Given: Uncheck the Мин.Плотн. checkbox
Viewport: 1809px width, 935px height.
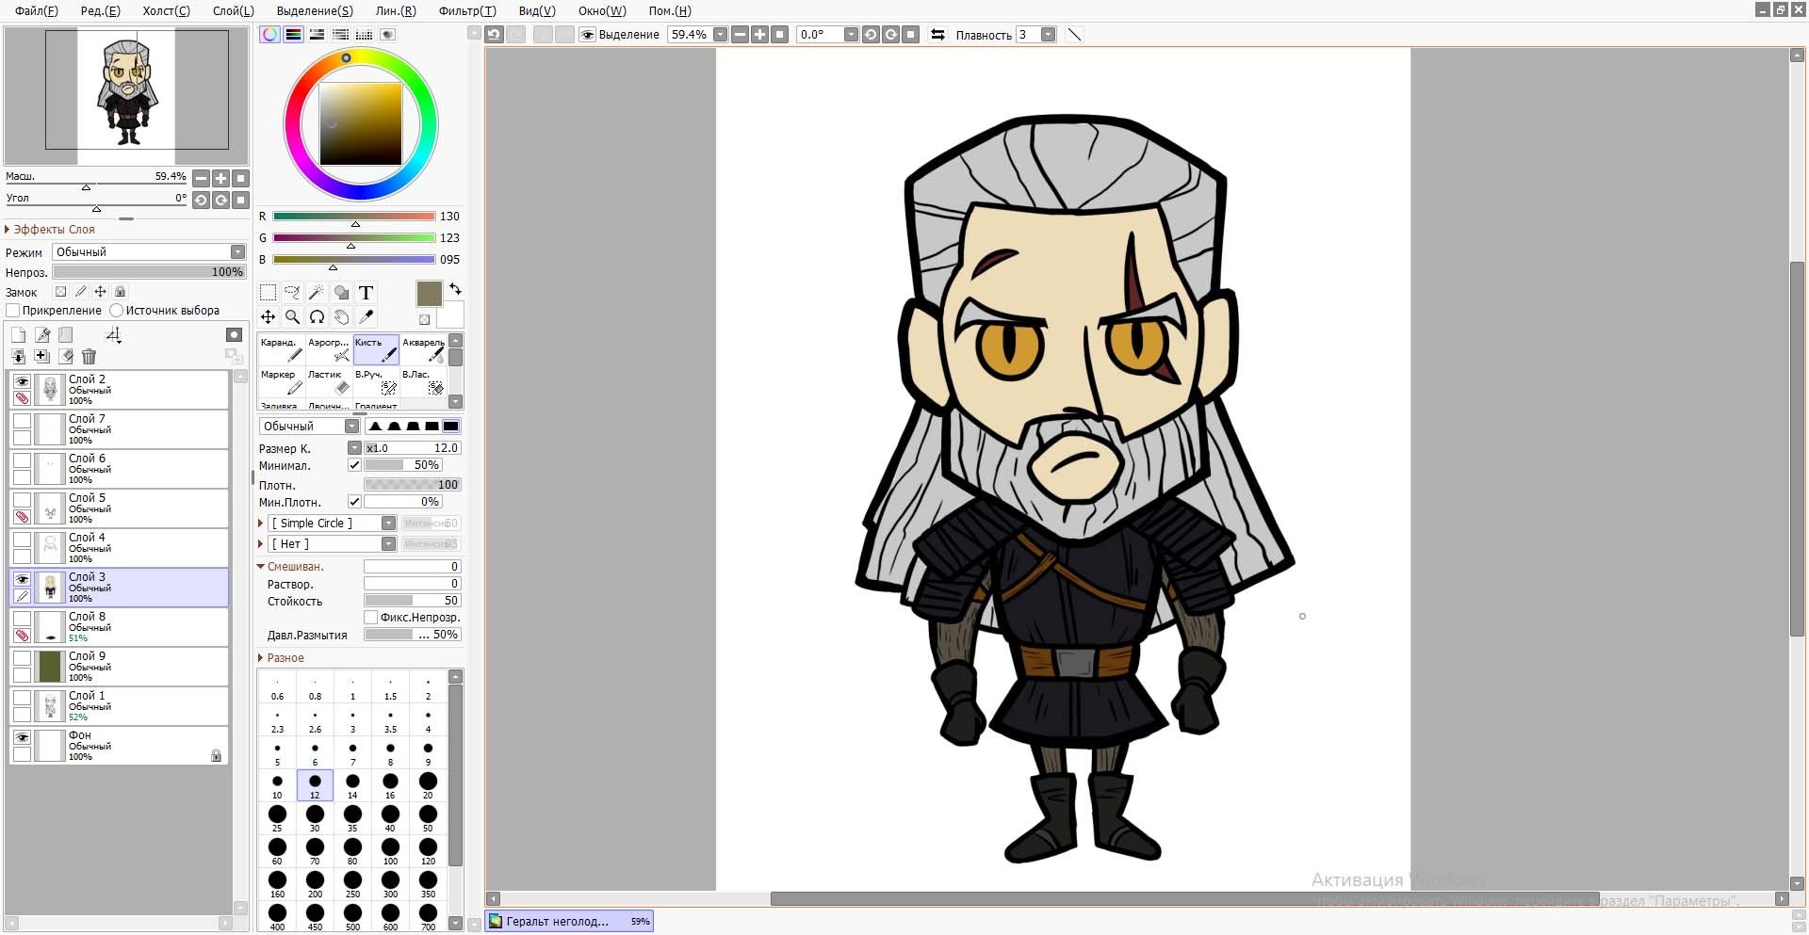Looking at the screenshot, I should (x=354, y=502).
